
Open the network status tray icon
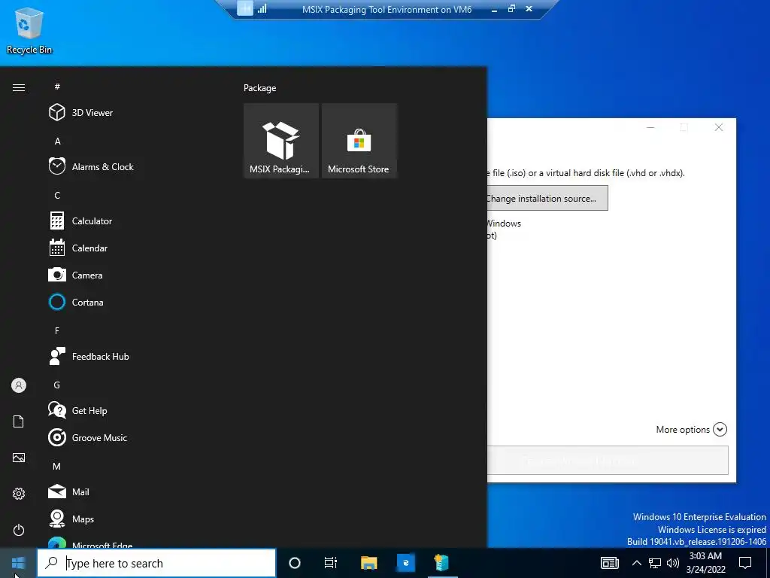655,563
